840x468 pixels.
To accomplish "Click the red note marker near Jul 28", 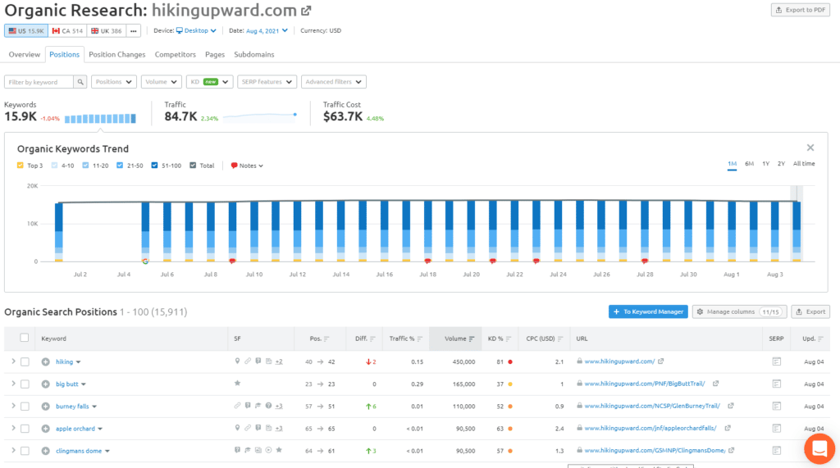I will (645, 261).
